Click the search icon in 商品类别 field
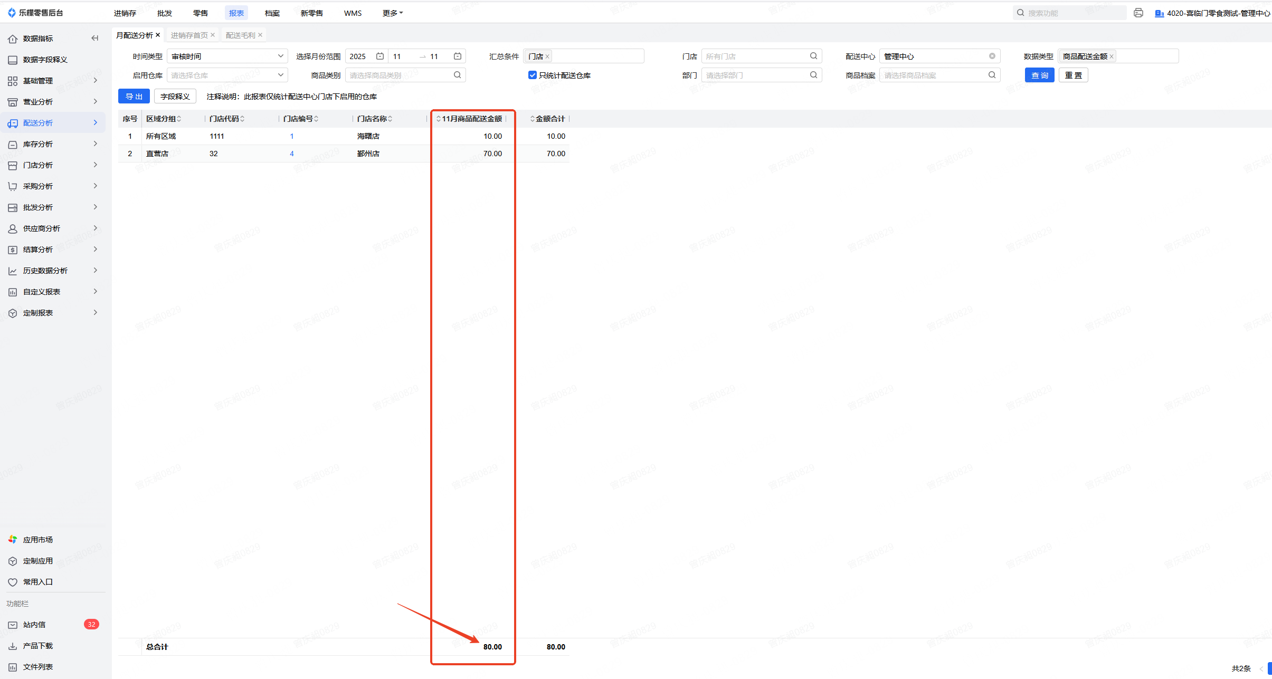Viewport: 1272px width, 679px height. (457, 75)
